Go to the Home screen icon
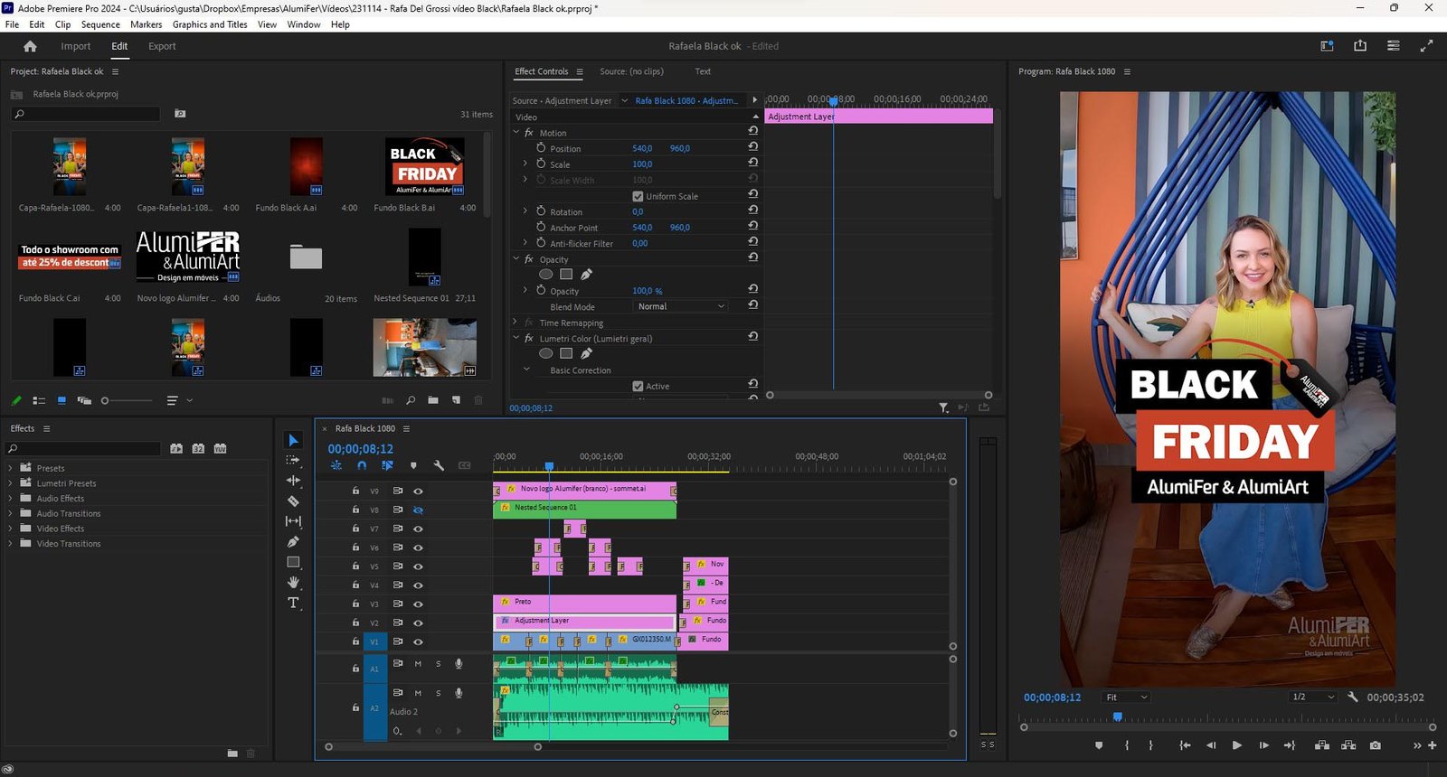 coord(30,46)
